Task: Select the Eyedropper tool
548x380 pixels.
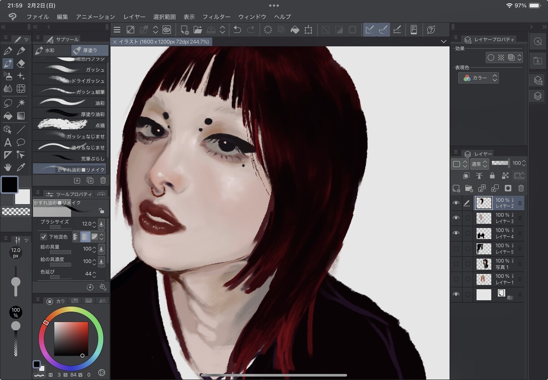Action: tap(21, 168)
